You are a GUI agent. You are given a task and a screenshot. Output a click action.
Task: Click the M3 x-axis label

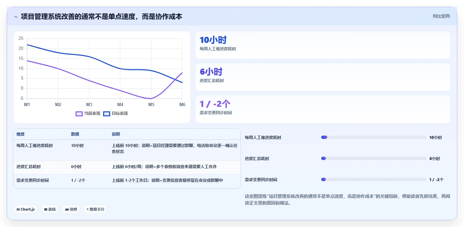tap(89, 104)
